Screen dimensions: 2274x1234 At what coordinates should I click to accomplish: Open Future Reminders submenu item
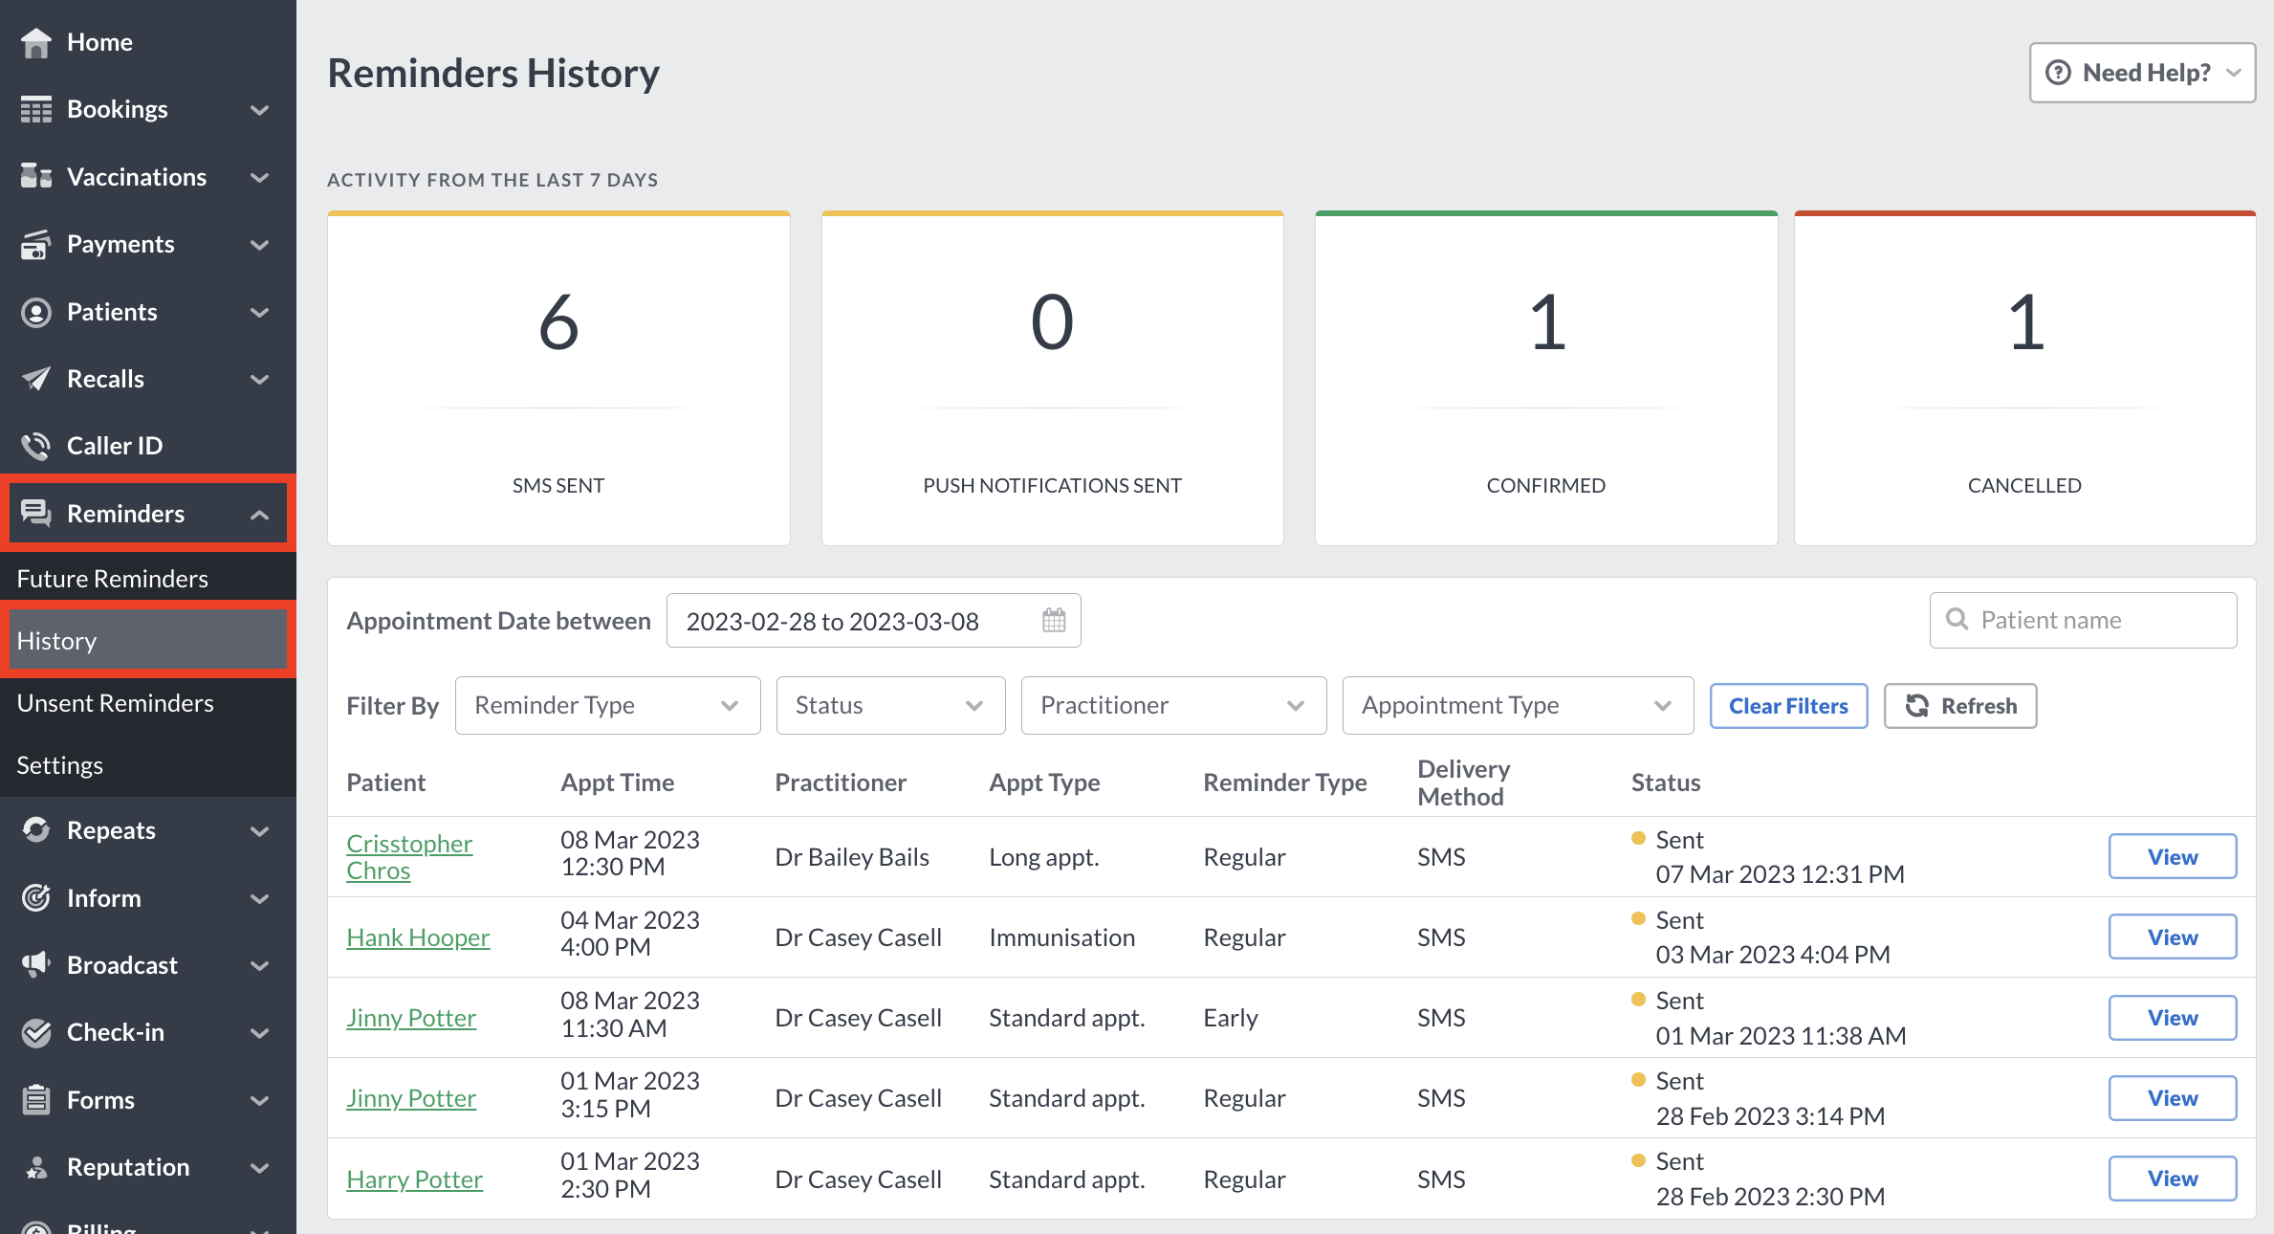148,579
